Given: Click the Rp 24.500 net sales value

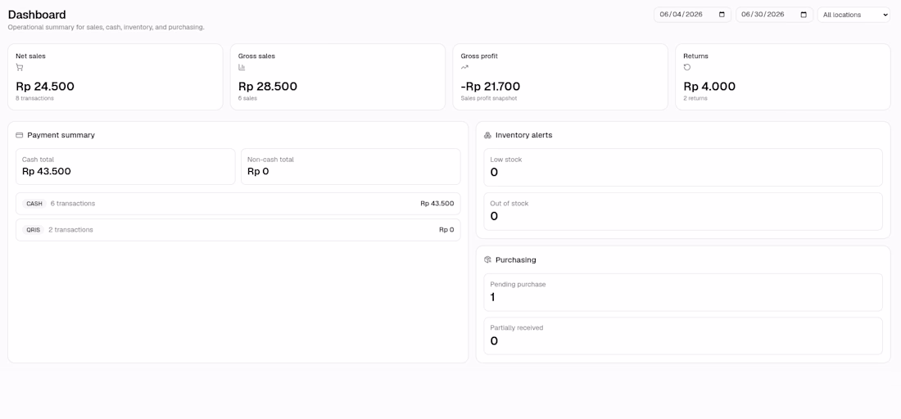Looking at the screenshot, I should (45, 87).
